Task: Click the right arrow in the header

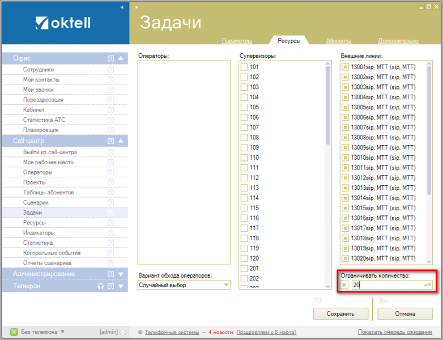Action: [x=137, y=7]
